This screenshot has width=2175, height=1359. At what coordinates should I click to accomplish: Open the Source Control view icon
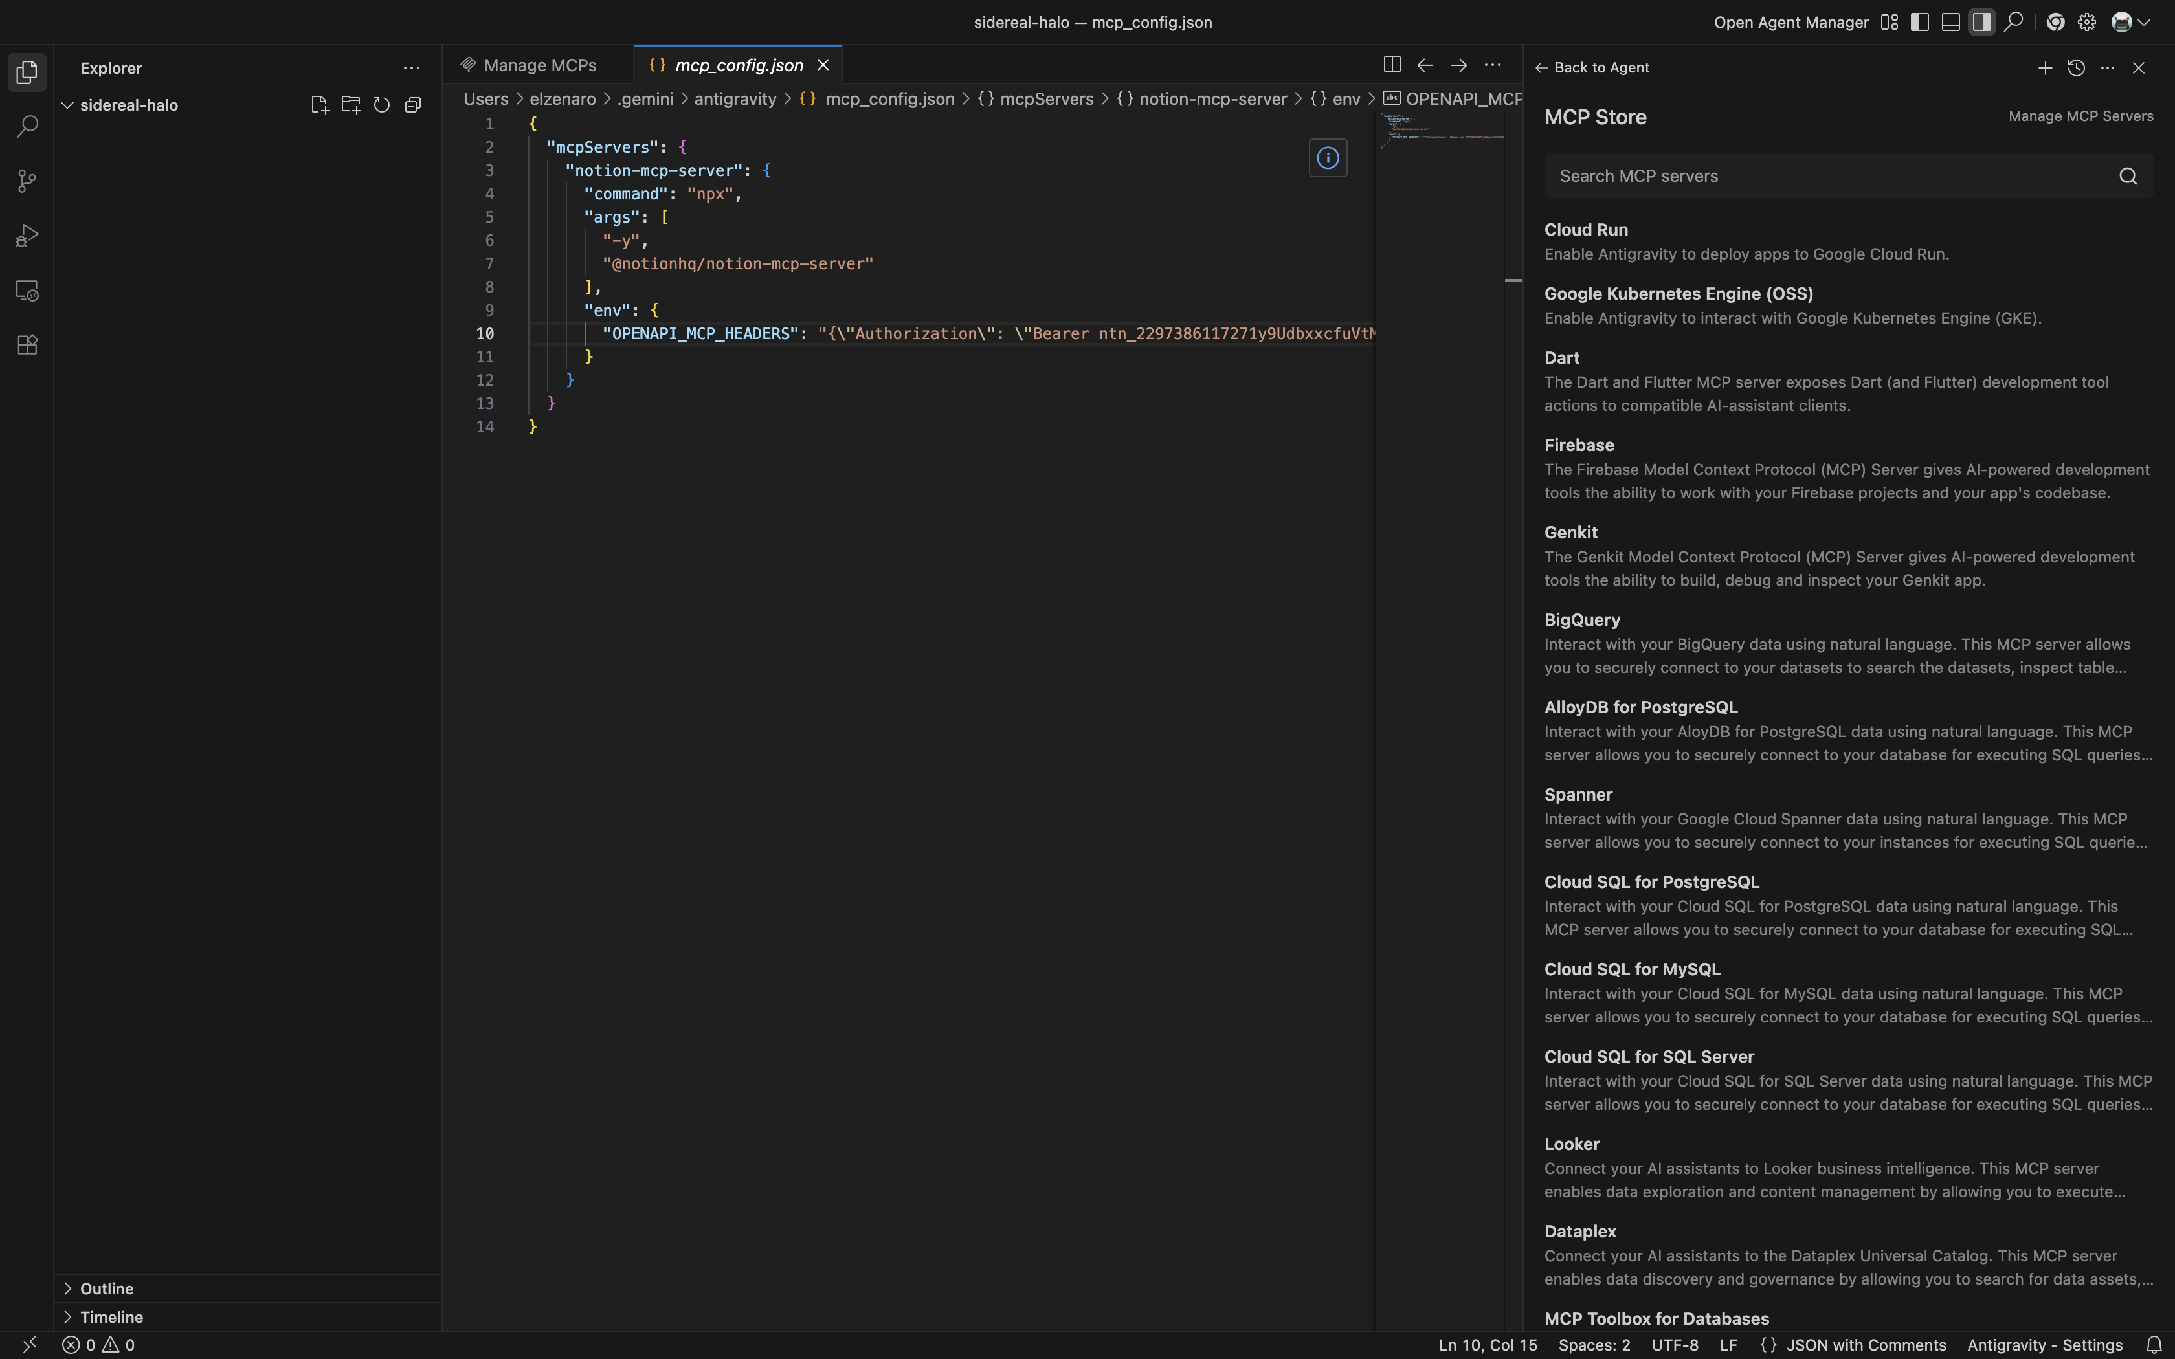tap(27, 182)
